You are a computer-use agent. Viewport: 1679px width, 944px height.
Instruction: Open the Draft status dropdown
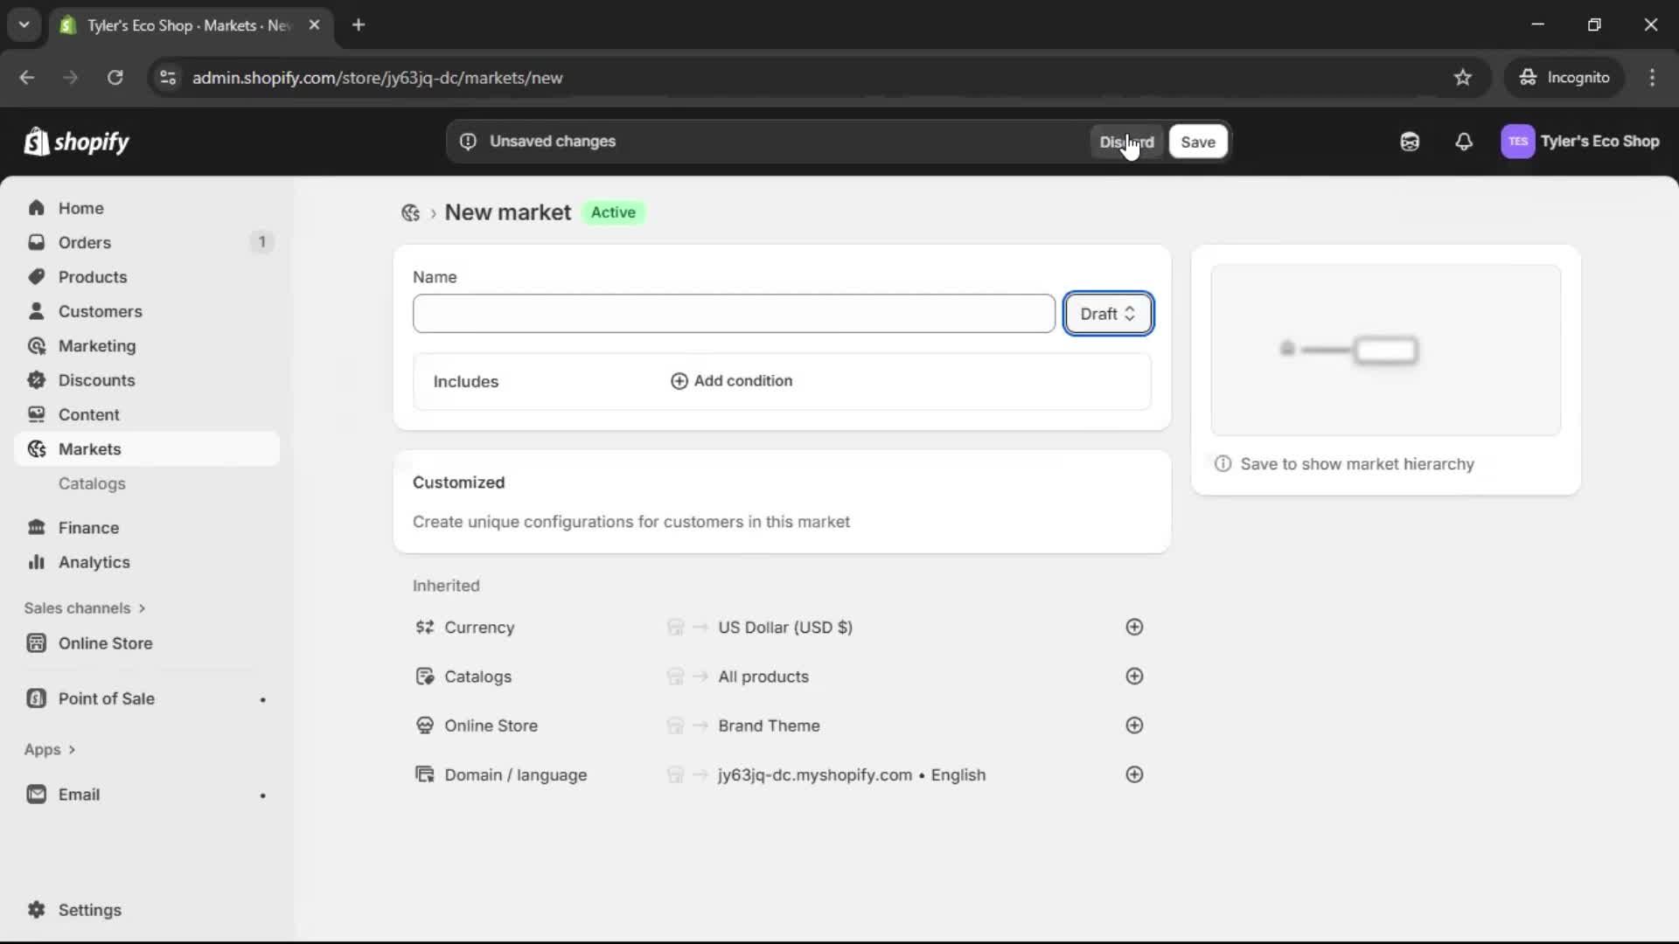1108,313
